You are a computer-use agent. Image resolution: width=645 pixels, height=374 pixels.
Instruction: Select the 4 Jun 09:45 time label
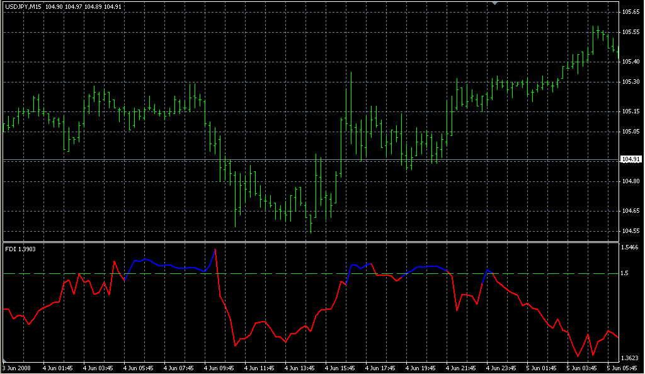pyautogui.click(x=219, y=368)
